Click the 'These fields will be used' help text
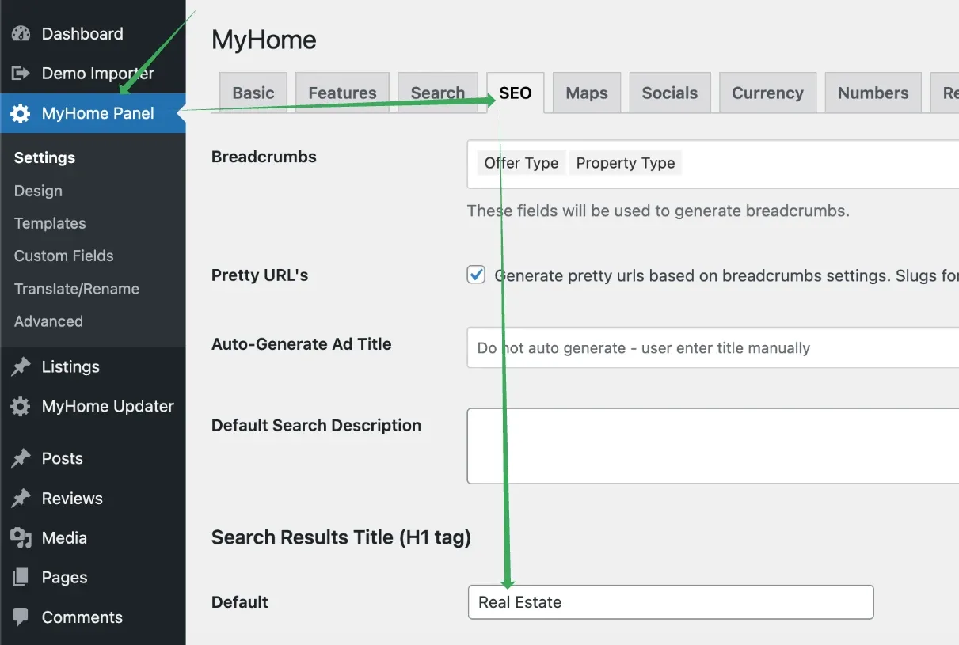 [x=658, y=211]
